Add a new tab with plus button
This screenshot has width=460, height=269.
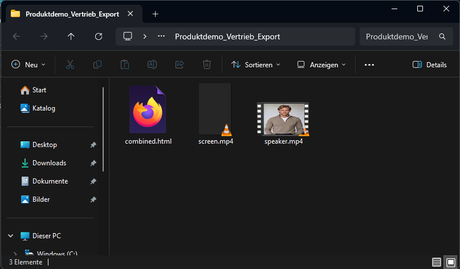click(156, 14)
